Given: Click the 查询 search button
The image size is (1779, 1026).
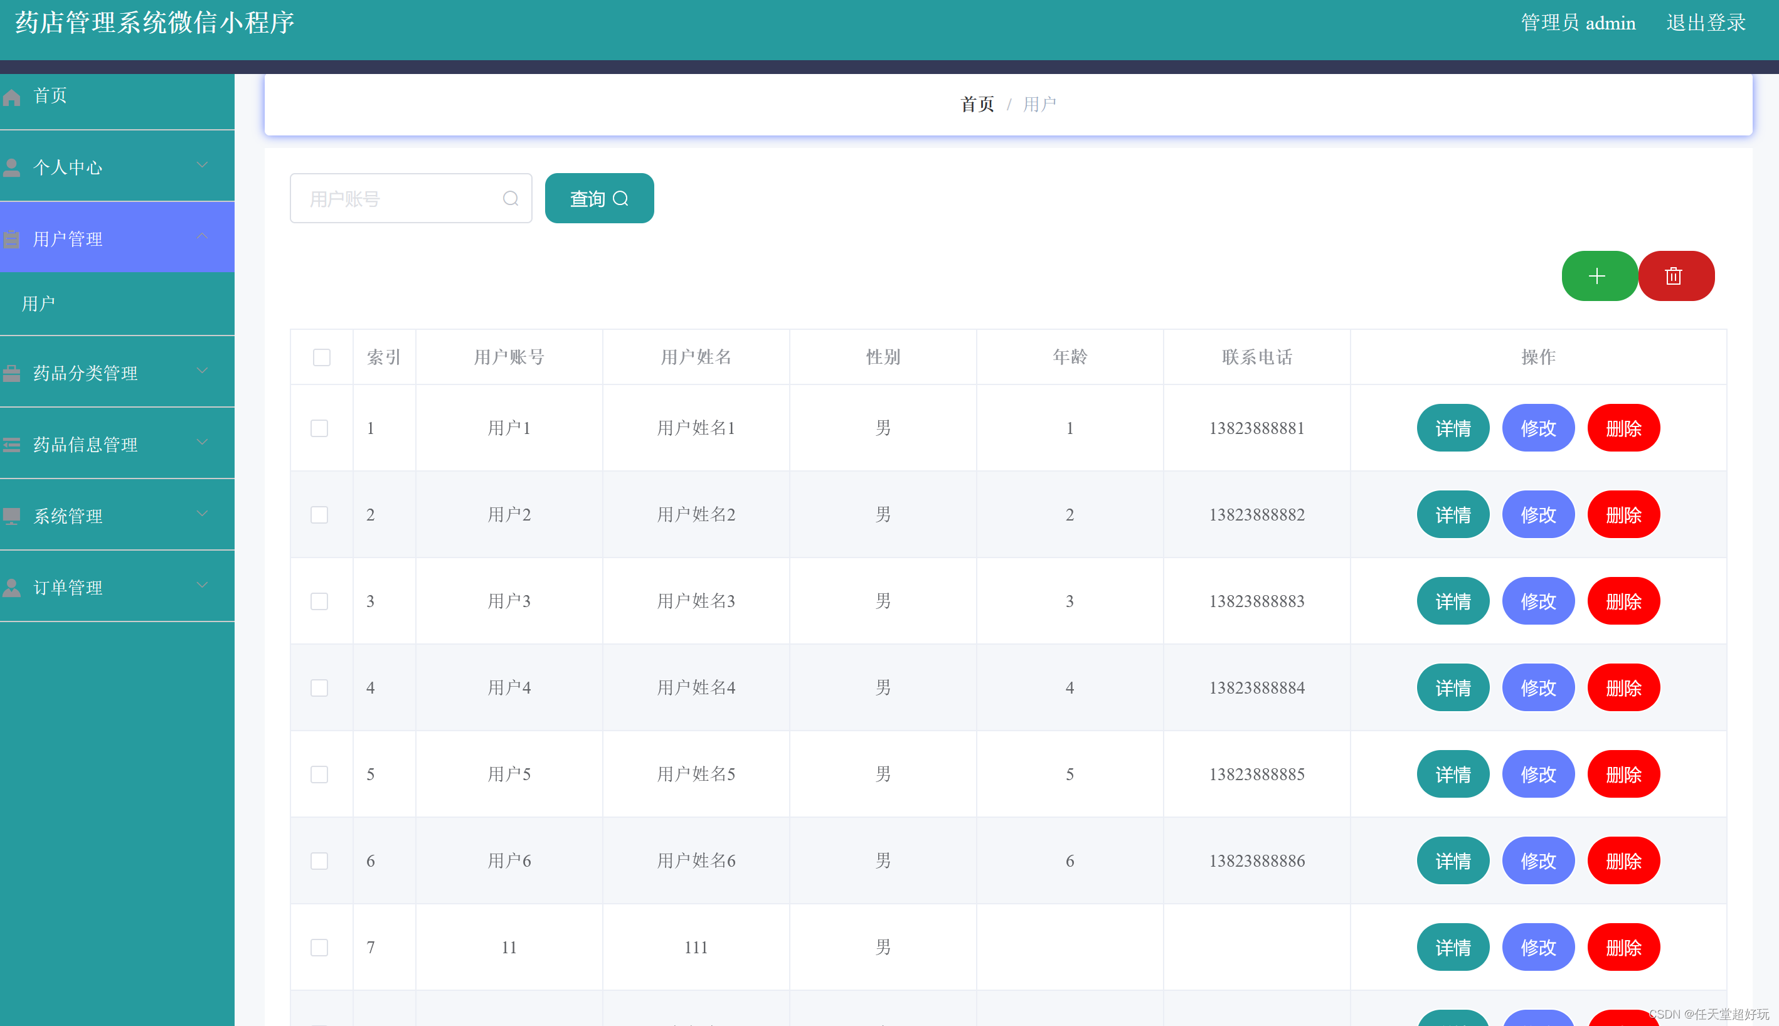Looking at the screenshot, I should (x=599, y=199).
